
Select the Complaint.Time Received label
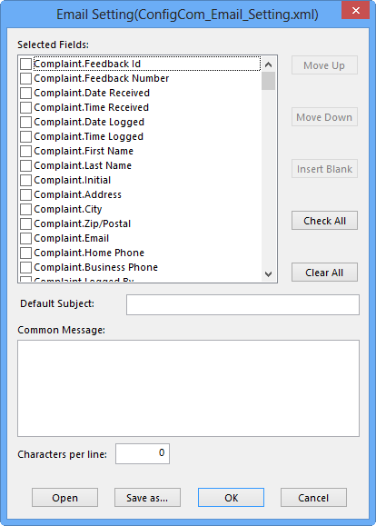(x=91, y=107)
